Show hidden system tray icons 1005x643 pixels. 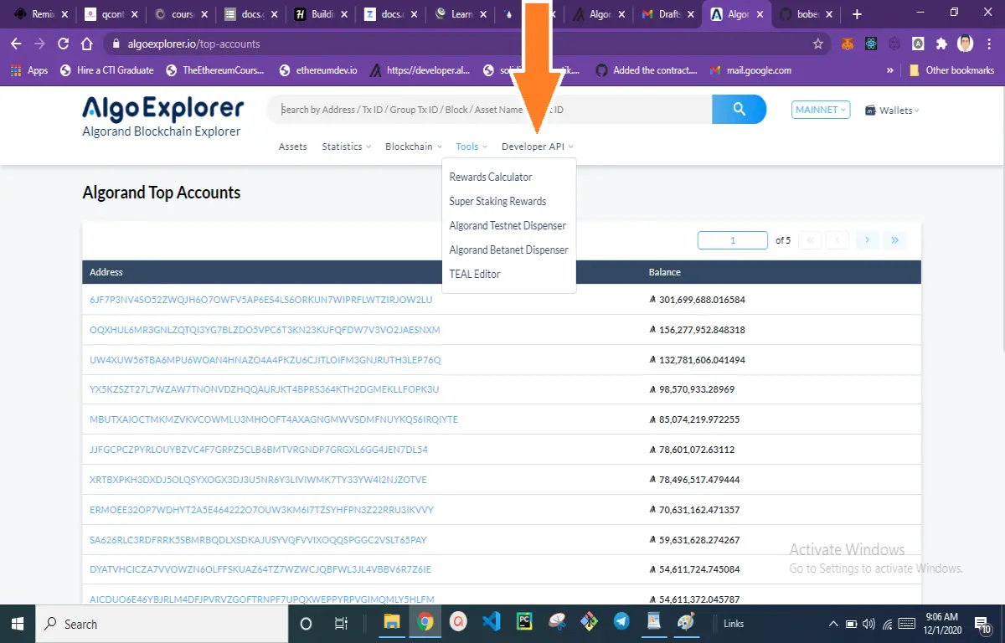832,625
